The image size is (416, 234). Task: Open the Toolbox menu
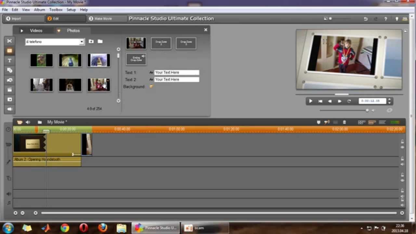pos(56,10)
